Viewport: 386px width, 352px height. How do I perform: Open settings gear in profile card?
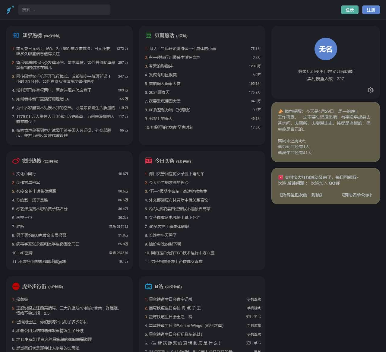[x=371, y=90]
